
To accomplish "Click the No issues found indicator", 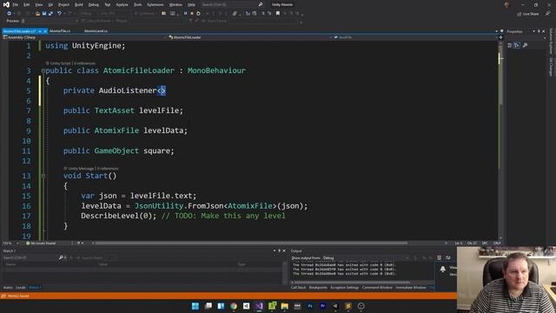I will [41, 243].
